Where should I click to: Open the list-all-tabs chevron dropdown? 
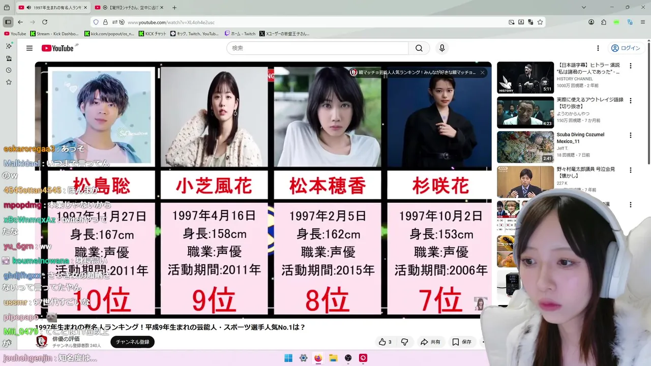pyautogui.click(x=584, y=8)
